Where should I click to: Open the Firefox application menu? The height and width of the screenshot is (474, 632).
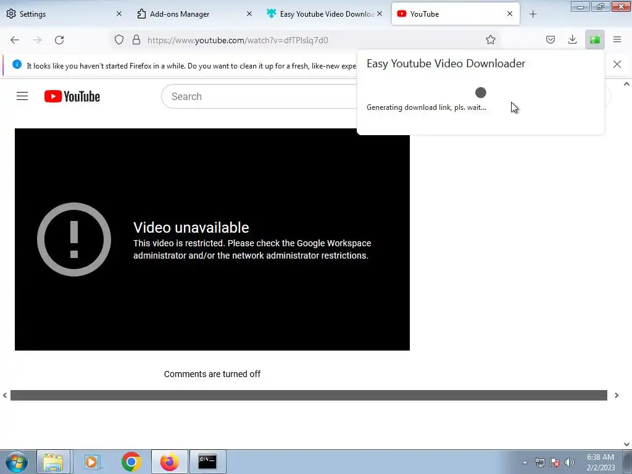[617, 39]
